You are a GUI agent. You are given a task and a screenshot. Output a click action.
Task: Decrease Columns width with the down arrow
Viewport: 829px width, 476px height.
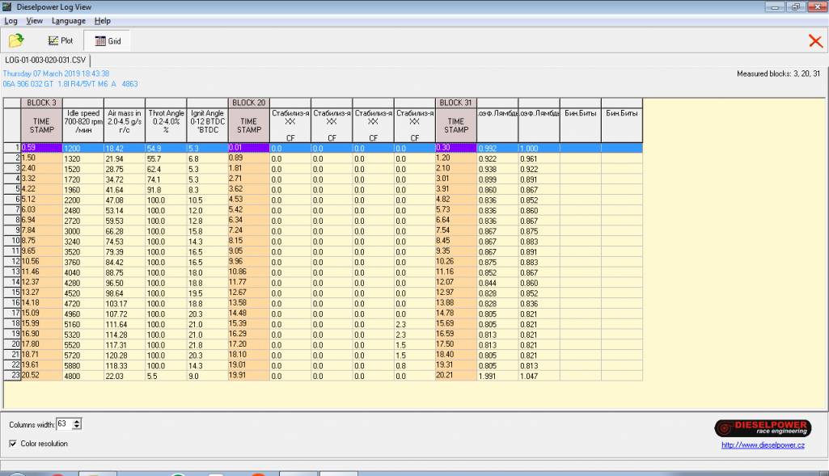(79, 428)
